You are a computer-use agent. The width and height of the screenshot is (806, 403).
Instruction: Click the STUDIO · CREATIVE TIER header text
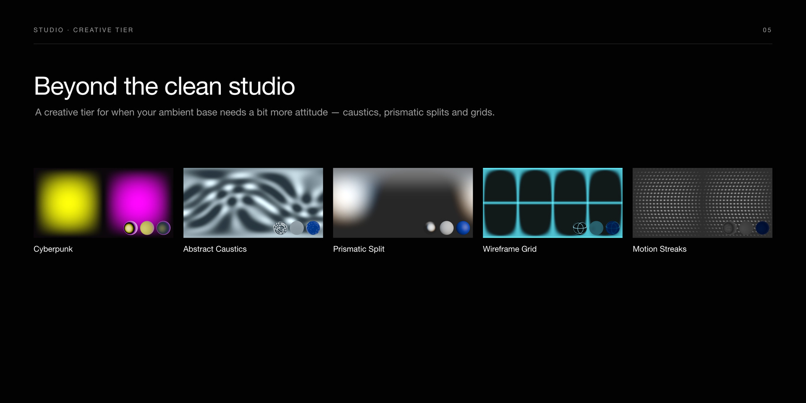[84, 30]
